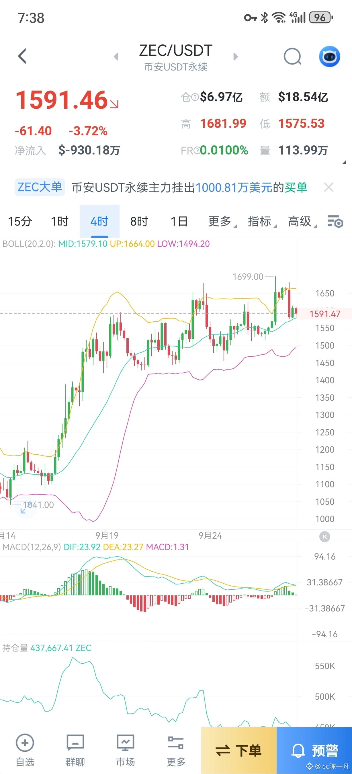This screenshot has width=352, height=774.
Task: Tap the back arrow icon
Action: tap(22, 56)
